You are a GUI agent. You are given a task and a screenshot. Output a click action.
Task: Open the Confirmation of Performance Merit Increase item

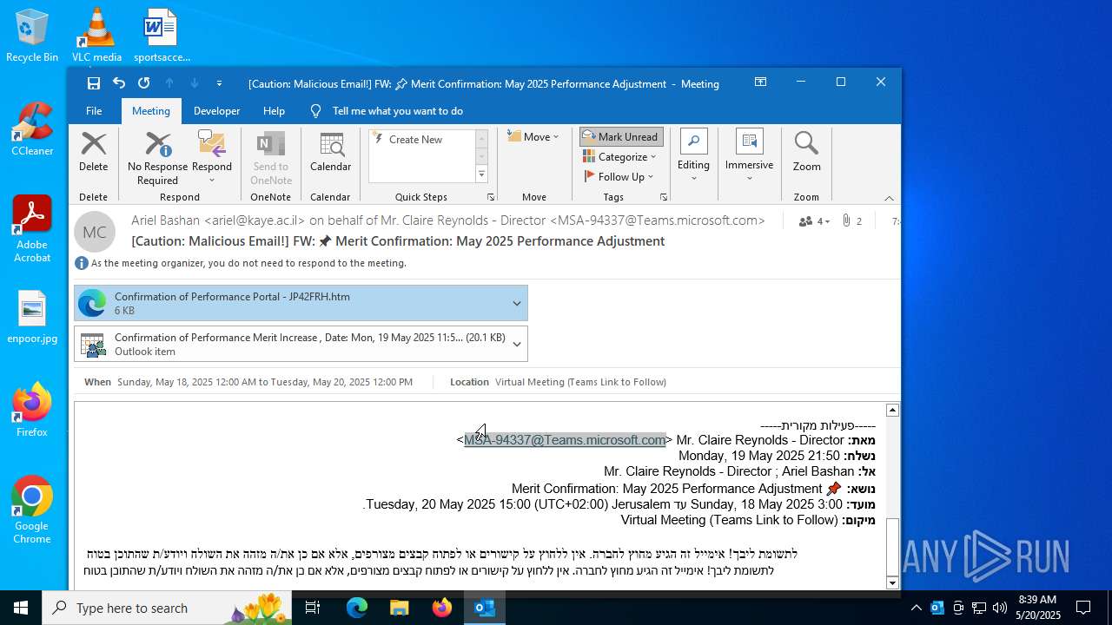(291, 344)
